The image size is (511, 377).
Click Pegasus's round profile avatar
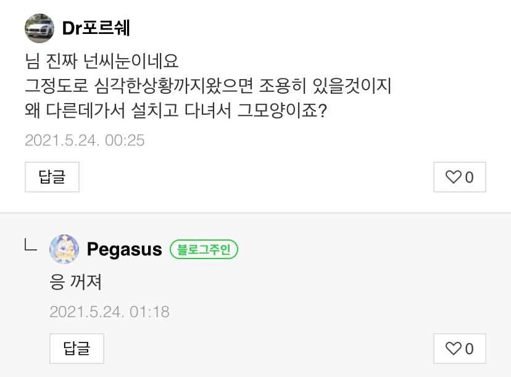[64, 249]
